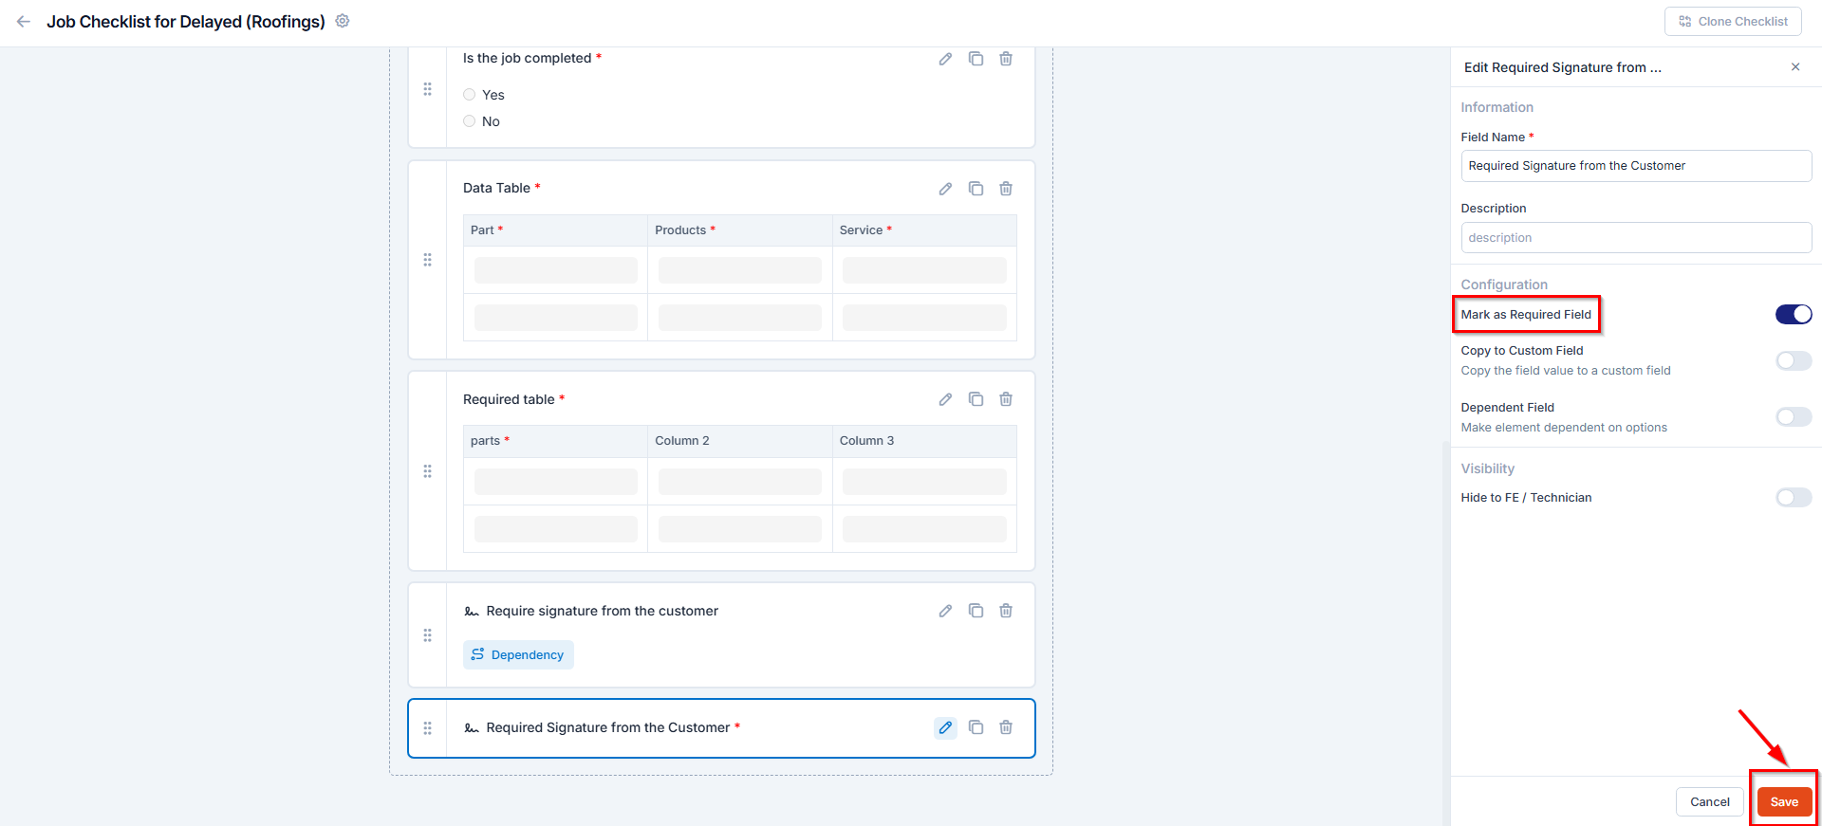Open the Dependency tag
This screenshot has width=1822, height=826.
(x=518, y=655)
